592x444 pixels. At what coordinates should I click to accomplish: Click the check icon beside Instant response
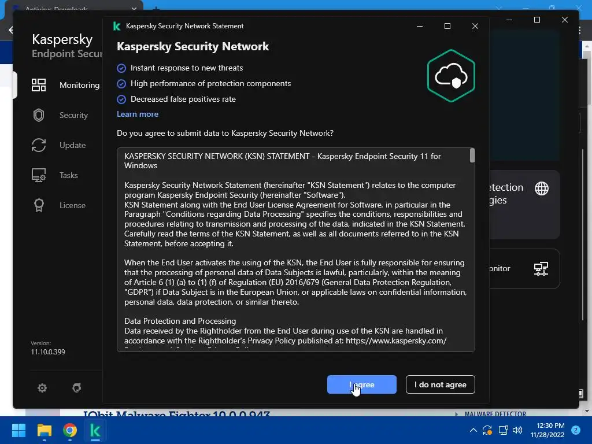coord(121,68)
